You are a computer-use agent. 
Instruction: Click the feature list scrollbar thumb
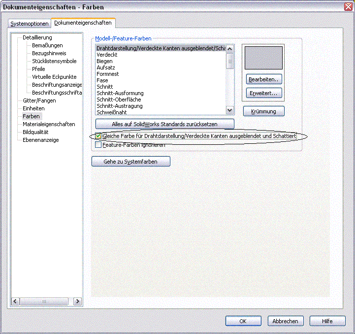point(230,61)
